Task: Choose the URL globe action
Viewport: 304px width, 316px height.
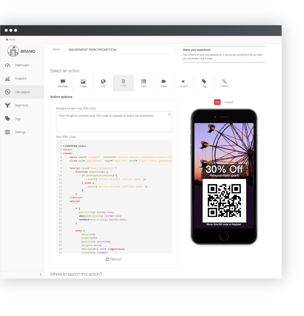Action: 103,83
